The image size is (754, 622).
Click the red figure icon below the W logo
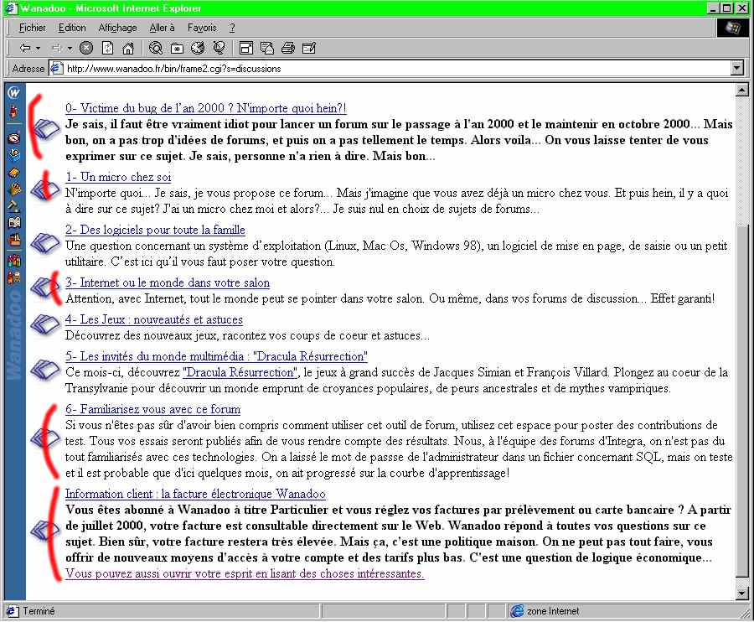(x=14, y=111)
